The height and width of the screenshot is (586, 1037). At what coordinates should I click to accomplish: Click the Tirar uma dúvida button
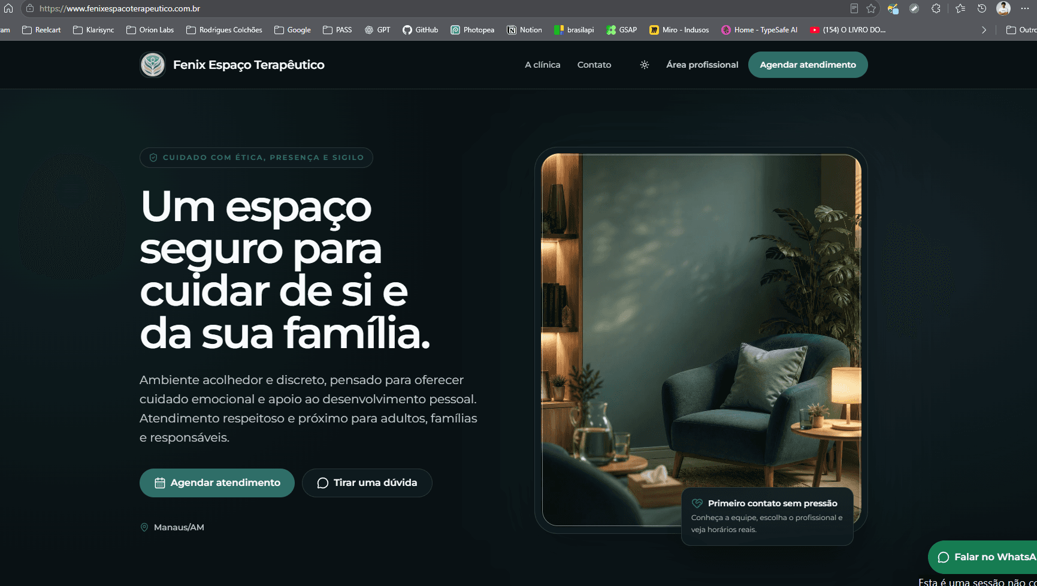point(367,483)
